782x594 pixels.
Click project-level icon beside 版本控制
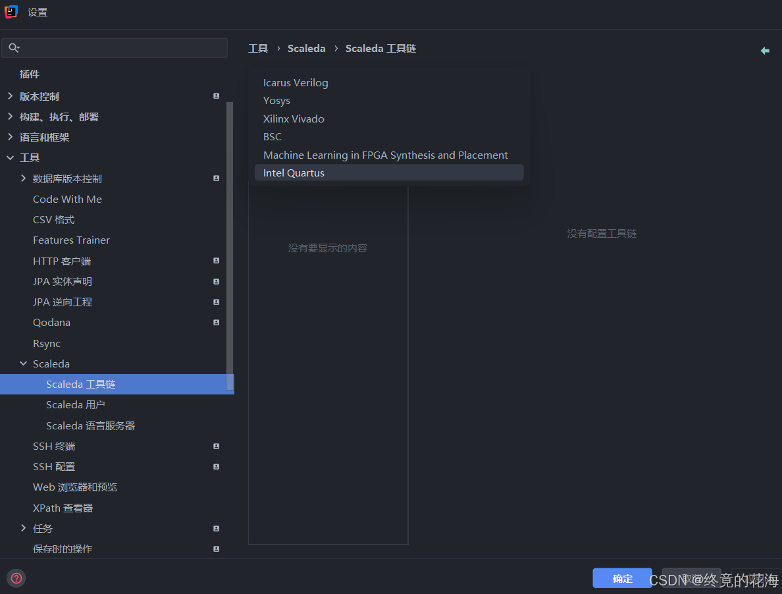(217, 95)
